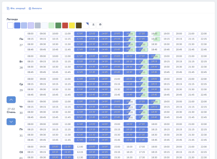The height and width of the screenshot is (159, 217).
Task: Go to the next week with the down arrow
Action: [x=11, y=122]
